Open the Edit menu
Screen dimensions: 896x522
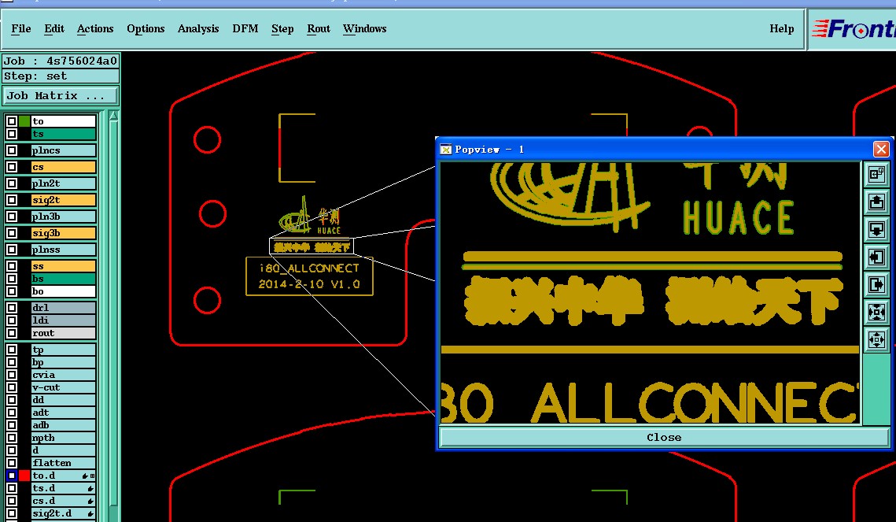pyautogui.click(x=54, y=28)
